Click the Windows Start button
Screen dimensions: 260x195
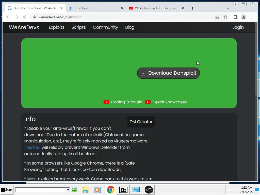coord(7,189)
